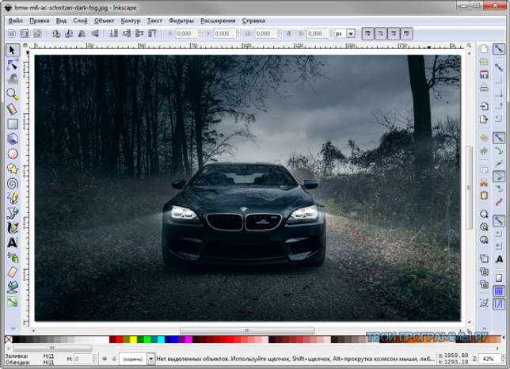Click the X position input field
The height and width of the screenshot is (369, 510).
tap(186, 33)
